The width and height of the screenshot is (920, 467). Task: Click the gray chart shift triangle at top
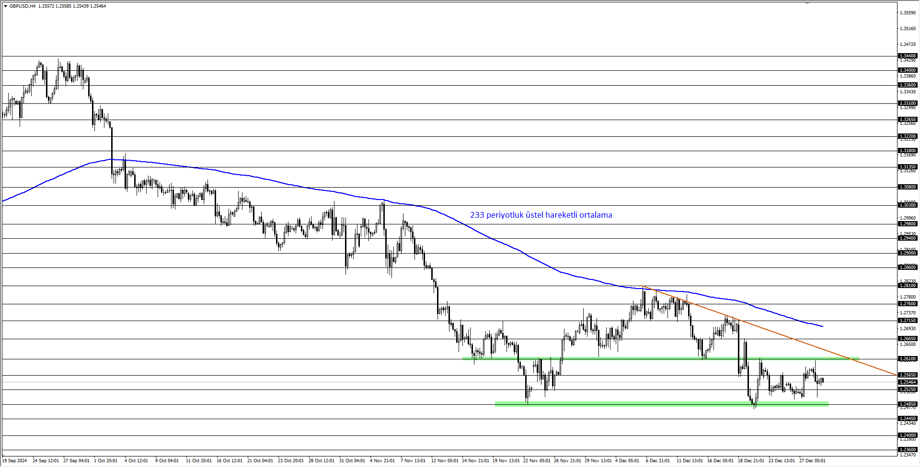807,3
